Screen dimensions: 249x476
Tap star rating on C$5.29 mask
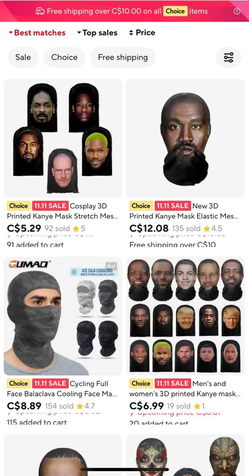79,228
